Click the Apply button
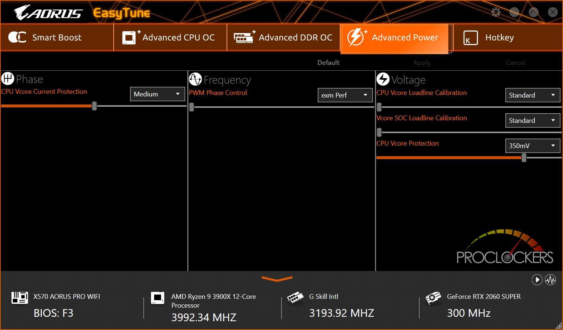 (x=422, y=63)
